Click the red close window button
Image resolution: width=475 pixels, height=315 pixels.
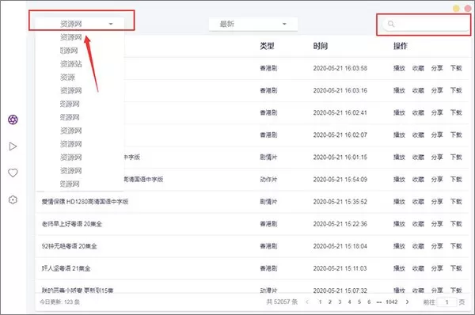point(468,9)
